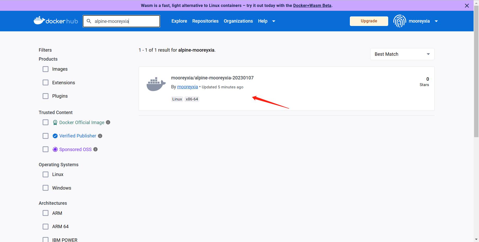Check the ARM 64 architecture filter
The height and width of the screenshot is (242, 479).
click(x=46, y=227)
